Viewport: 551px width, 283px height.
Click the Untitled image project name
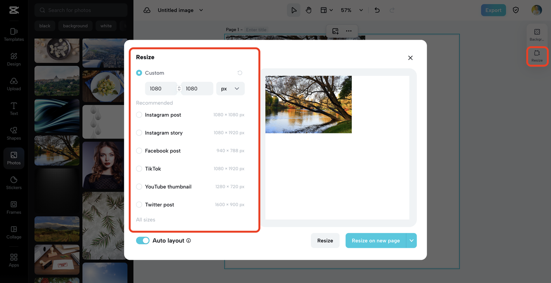point(176,10)
